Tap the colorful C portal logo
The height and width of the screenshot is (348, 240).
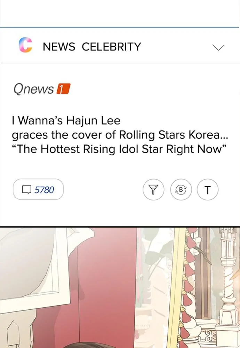click(x=25, y=45)
